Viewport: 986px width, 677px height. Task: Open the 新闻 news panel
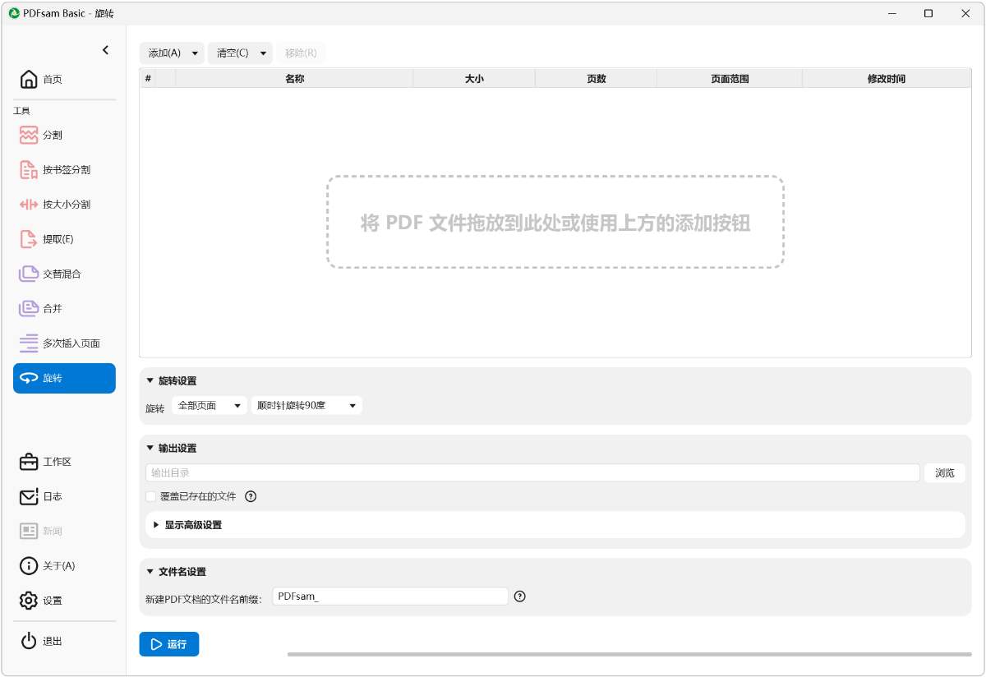pyautogui.click(x=64, y=532)
